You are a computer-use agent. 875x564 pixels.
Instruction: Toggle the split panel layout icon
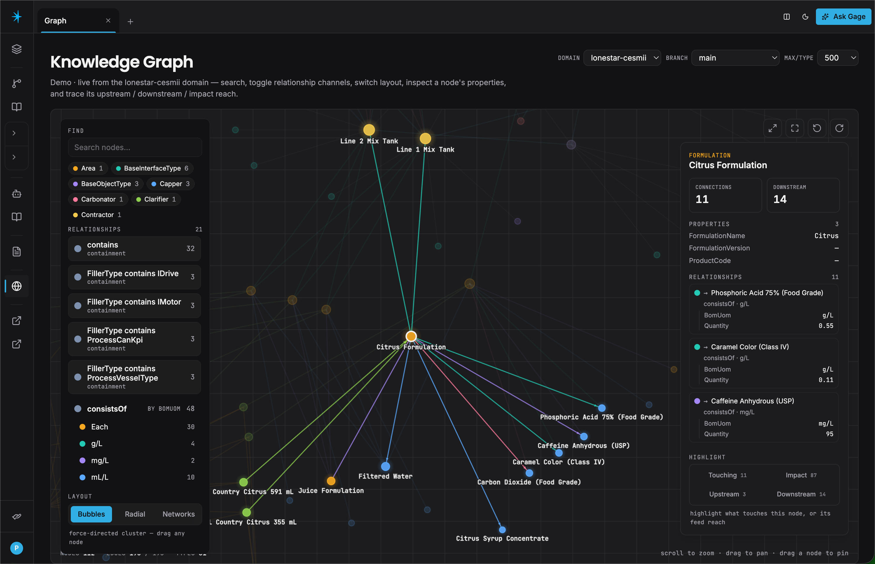786,16
